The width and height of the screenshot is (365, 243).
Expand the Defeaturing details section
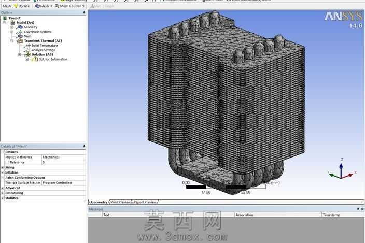(2, 193)
